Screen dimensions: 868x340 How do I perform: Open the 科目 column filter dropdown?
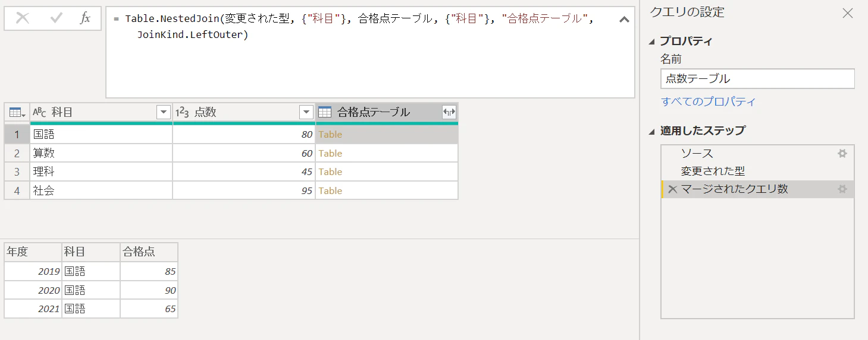(163, 112)
